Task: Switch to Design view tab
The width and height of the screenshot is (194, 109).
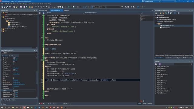Action: pyautogui.click(x=144, y=104)
